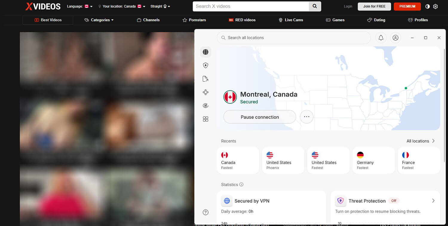
Task: Connect to Germany Fastest recent location
Action: point(374,160)
